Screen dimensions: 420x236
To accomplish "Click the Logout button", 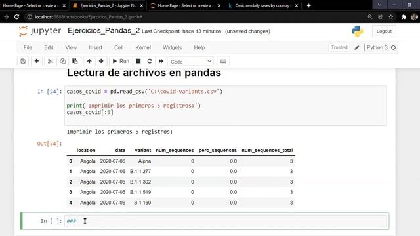I will point(384,31).
